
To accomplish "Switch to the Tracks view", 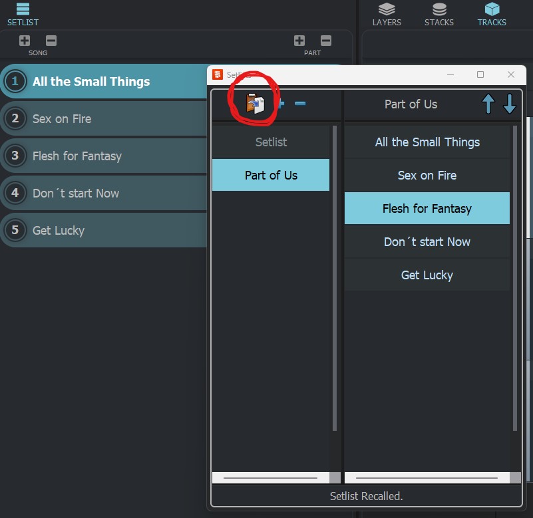I will (492, 14).
